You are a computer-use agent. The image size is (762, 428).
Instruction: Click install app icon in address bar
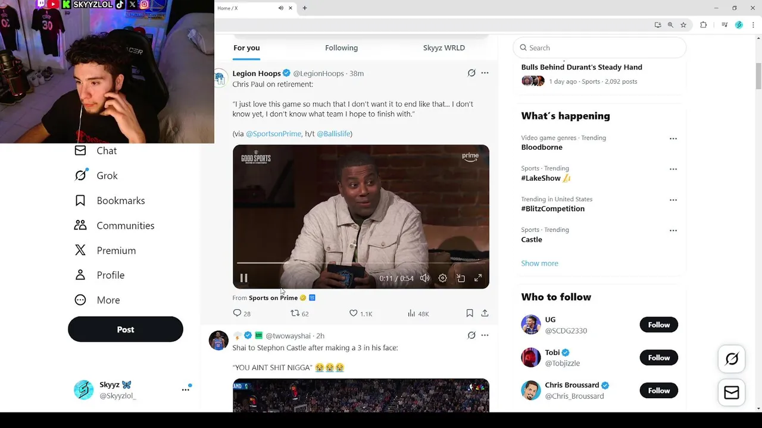tap(658, 25)
